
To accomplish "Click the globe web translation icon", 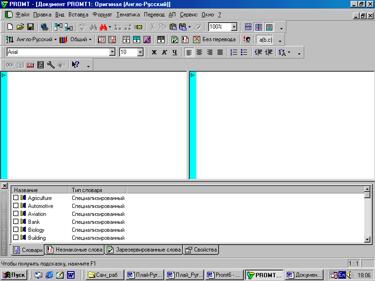I will pos(44,27).
